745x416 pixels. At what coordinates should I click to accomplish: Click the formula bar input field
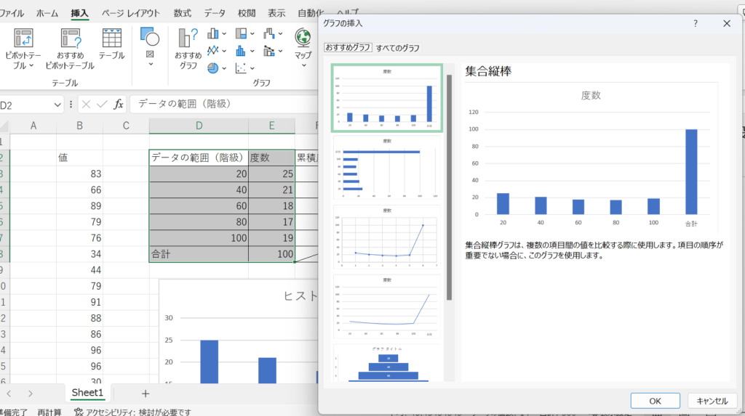(226, 104)
